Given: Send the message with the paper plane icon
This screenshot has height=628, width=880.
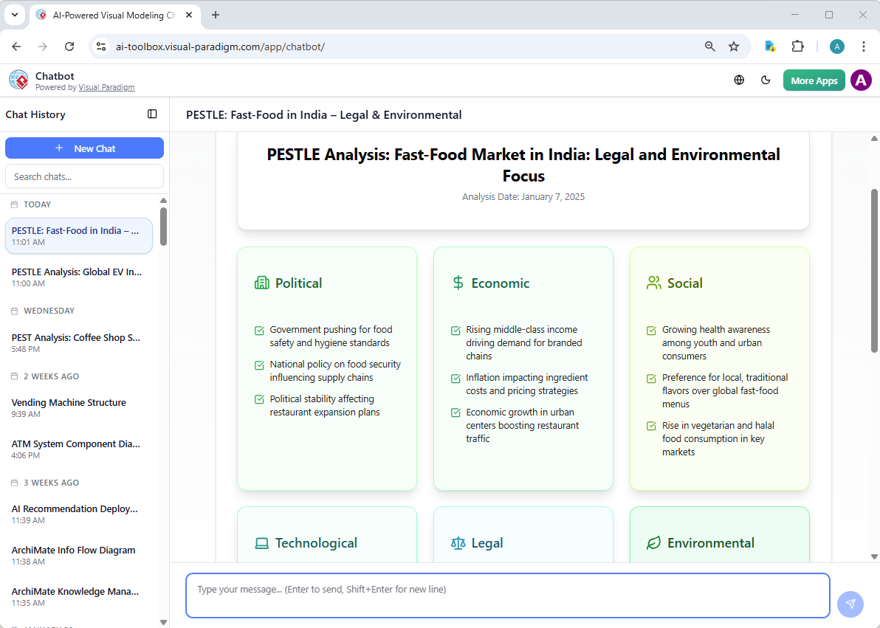Looking at the screenshot, I should tap(850, 604).
